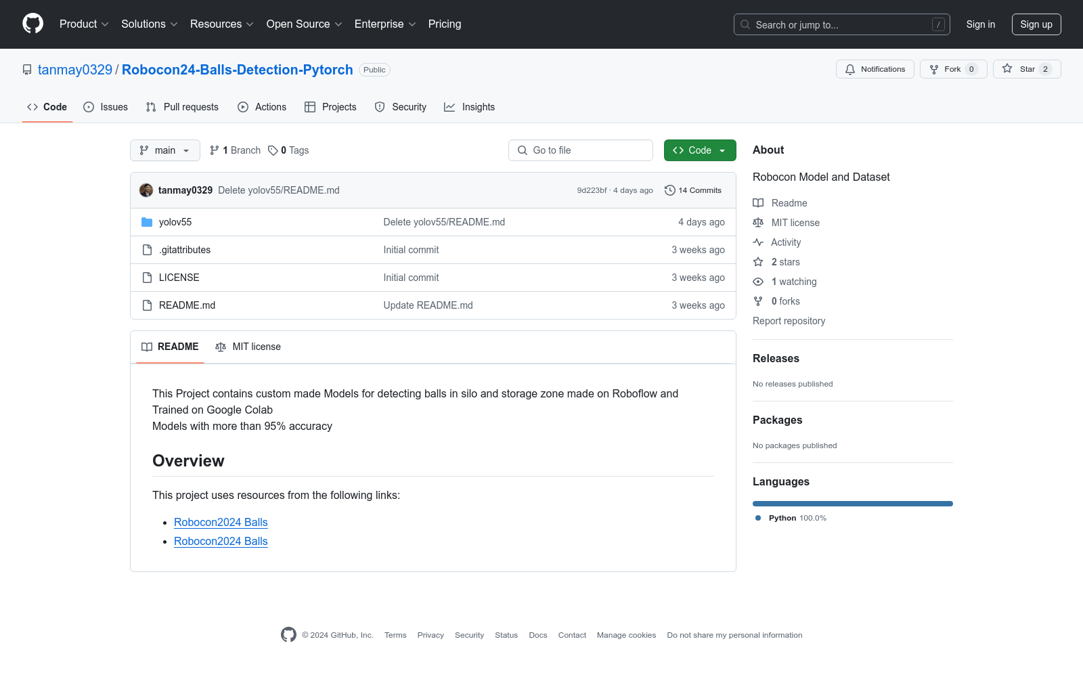Select the README tab in file viewer
1083x677 pixels.
[170, 347]
